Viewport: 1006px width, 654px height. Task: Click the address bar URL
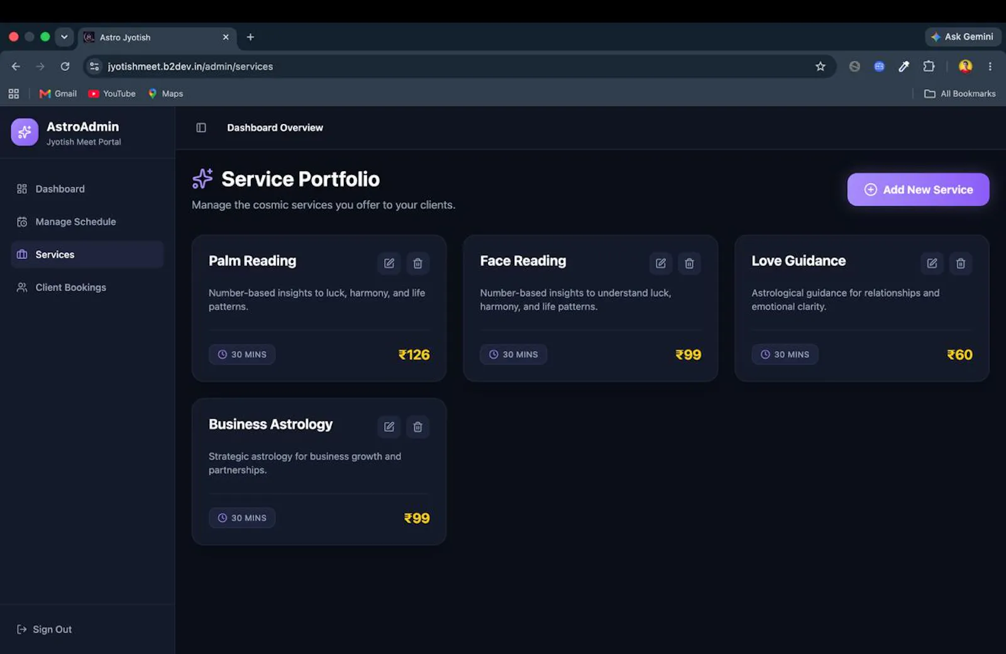(x=190, y=66)
